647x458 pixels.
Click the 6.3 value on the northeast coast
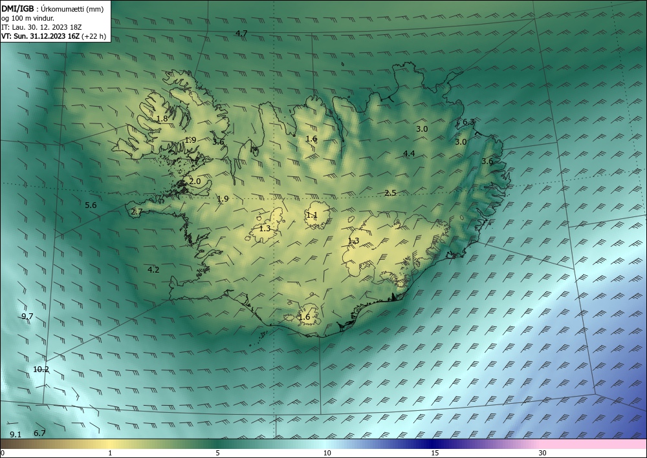pos(468,122)
